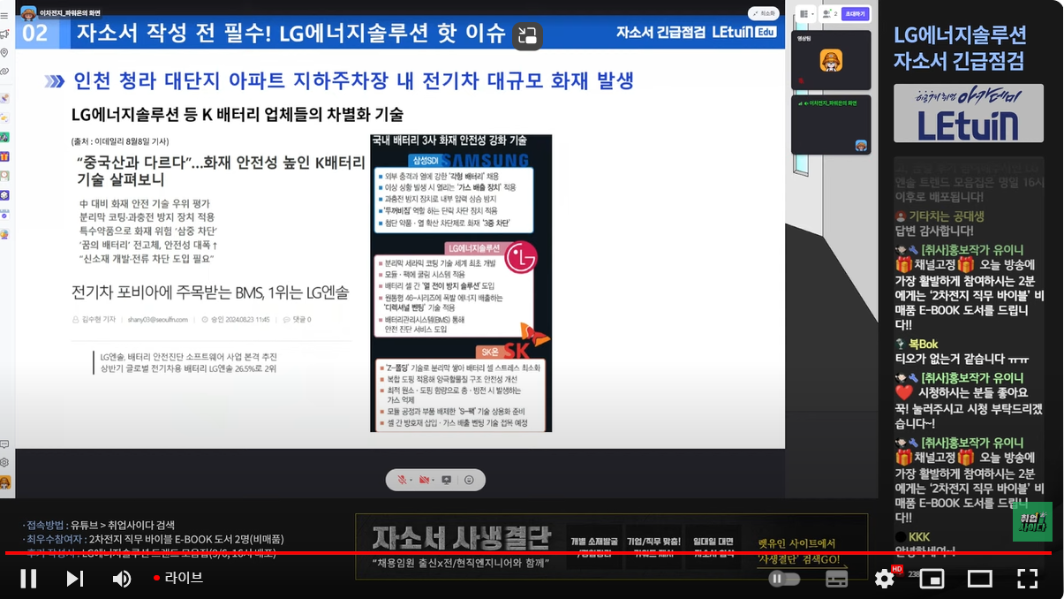Open the participants count icon
Image resolution: width=1064 pixels, height=599 pixels.
click(829, 14)
